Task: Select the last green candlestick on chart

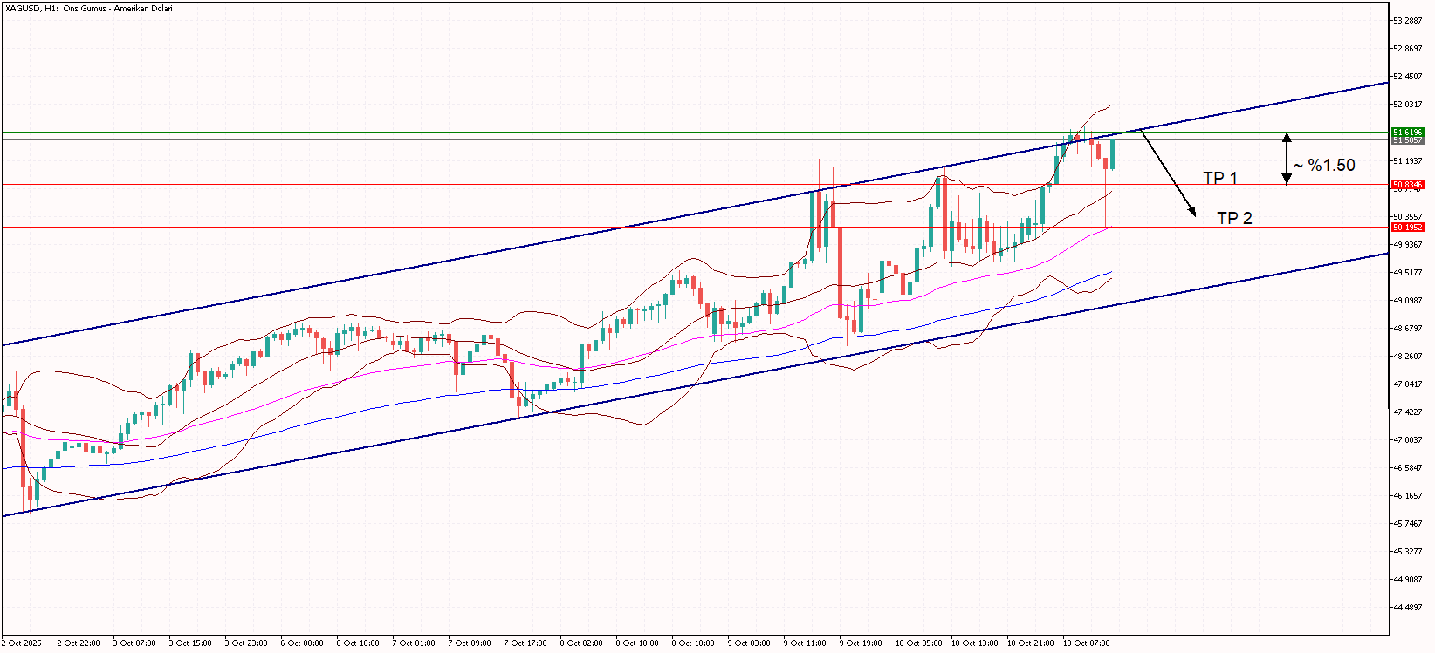Action: [x=1112, y=154]
